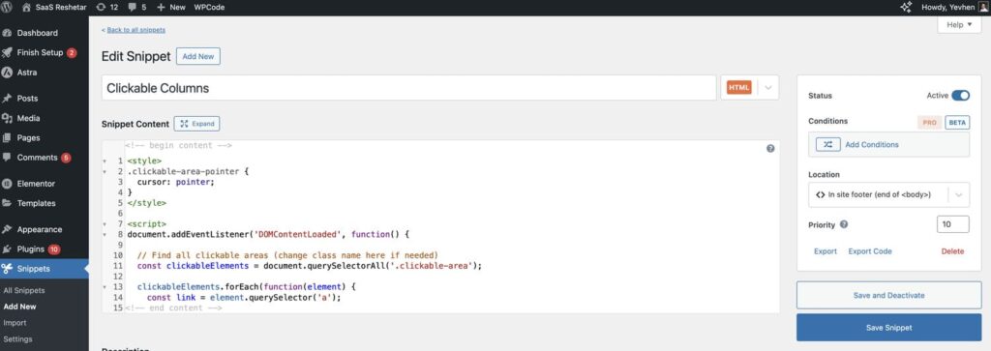The image size is (991, 351).
Task: Fold the code at line 2
Action: (x=105, y=172)
